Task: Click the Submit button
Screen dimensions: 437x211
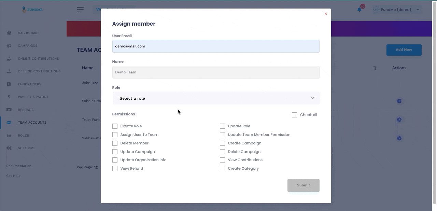Action: pos(304,185)
